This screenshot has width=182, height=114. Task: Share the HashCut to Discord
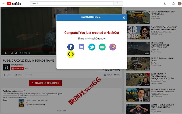pos(81,47)
